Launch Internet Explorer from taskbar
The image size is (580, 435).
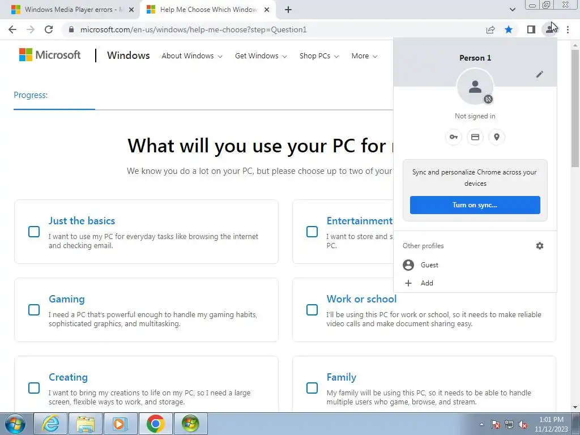tap(50, 424)
